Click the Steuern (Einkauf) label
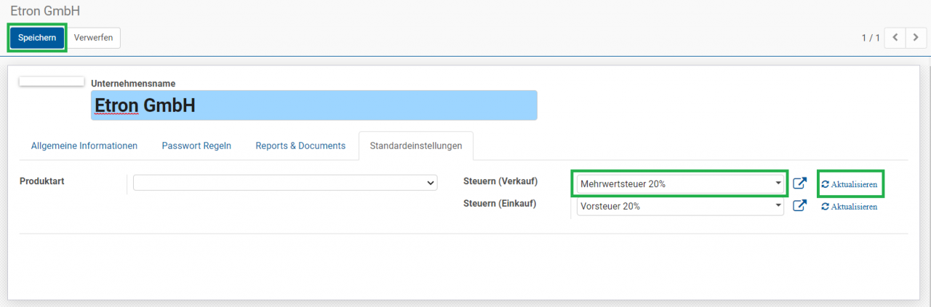The width and height of the screenshot is (931, 307). coord(500,203)
